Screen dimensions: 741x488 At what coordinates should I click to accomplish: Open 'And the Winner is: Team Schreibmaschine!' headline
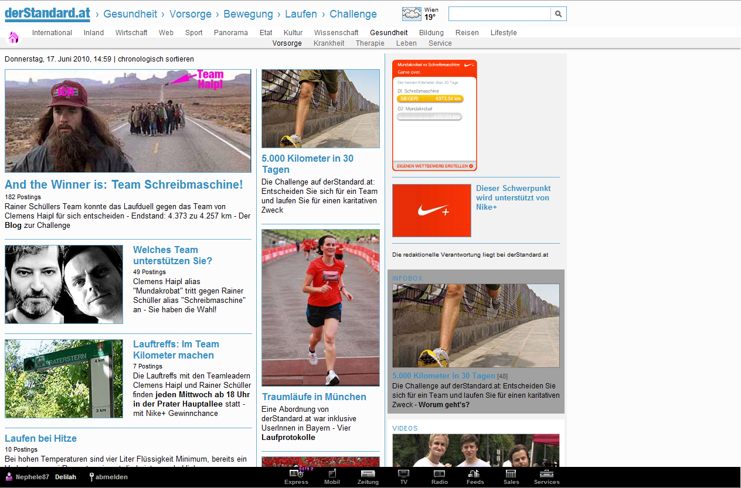(x=124, y=185)
